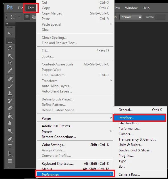This screenshot has height=179, width=168.
Task: Click the Photoshop Ps logo
Action: pyautogui.click(x=10, y=7)
